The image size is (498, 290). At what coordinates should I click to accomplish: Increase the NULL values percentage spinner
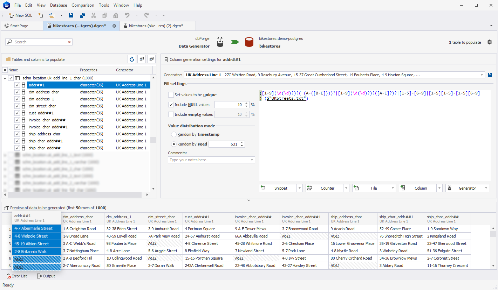point(247,103)
